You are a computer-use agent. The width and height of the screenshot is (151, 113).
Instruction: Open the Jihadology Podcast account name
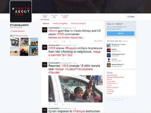tap(118, 54)
